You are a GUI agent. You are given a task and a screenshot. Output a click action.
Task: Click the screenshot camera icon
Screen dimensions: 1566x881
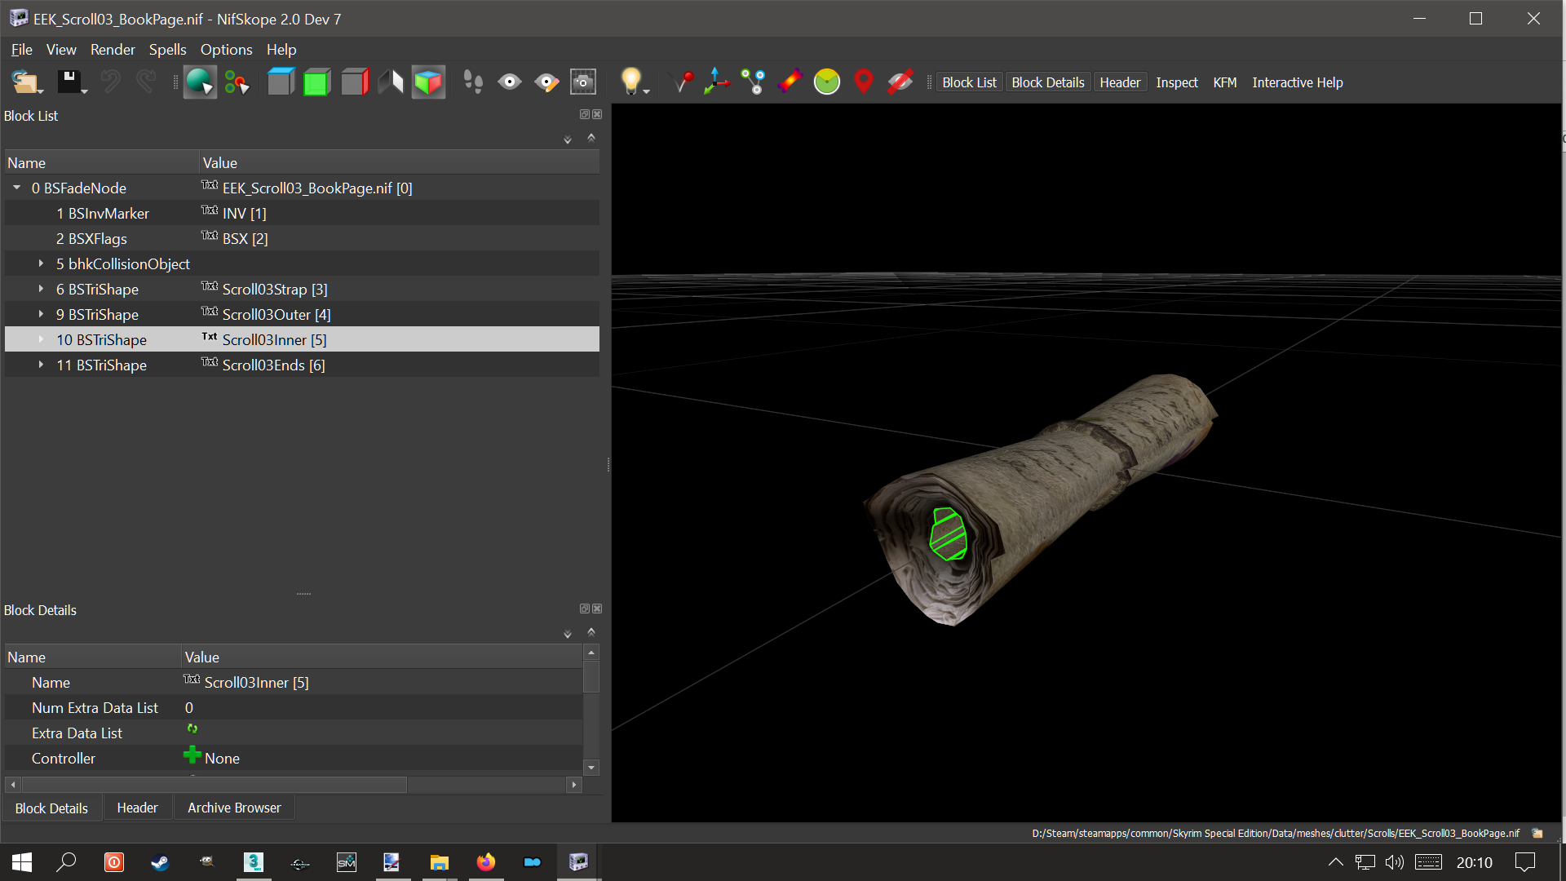coord(582,82)
